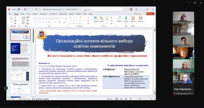Click the Add-ins icon
Screen dimensions: 204x108
click(133, 19)
